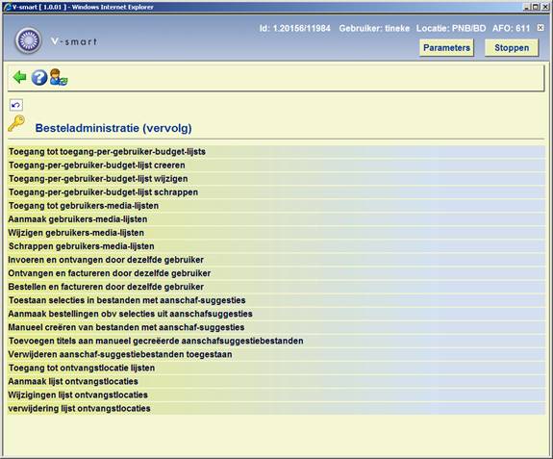Choose Verwijderen aanschaf-suggestiebestanden toegestaan
The height and width of the screenshot is (459, 553).
click(x=276, y=354)
